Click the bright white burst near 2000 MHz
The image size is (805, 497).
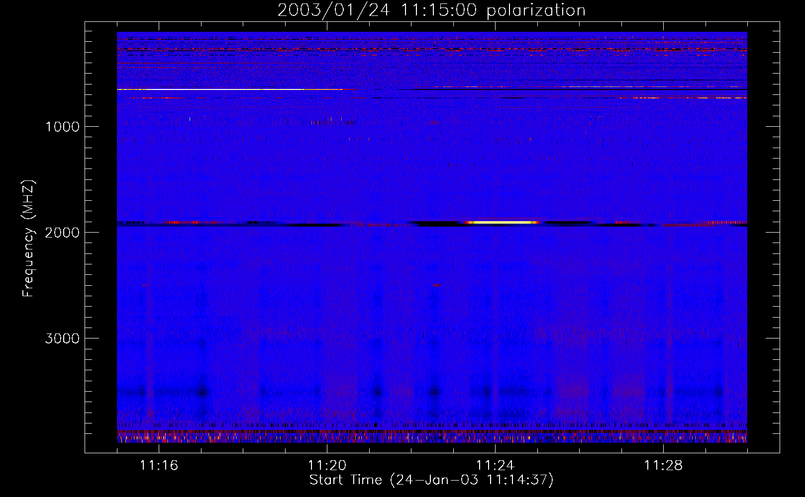click(x=502, y=222)
